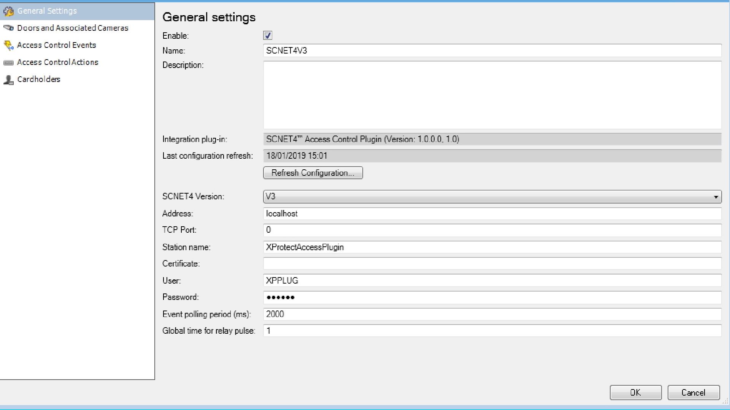Click the Access Control Events icon
The width and height of the screenshot is (730, 410).
[x=8, y=46]
